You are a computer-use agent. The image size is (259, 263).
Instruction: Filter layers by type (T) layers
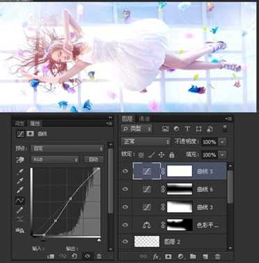(x=187, y=129)
